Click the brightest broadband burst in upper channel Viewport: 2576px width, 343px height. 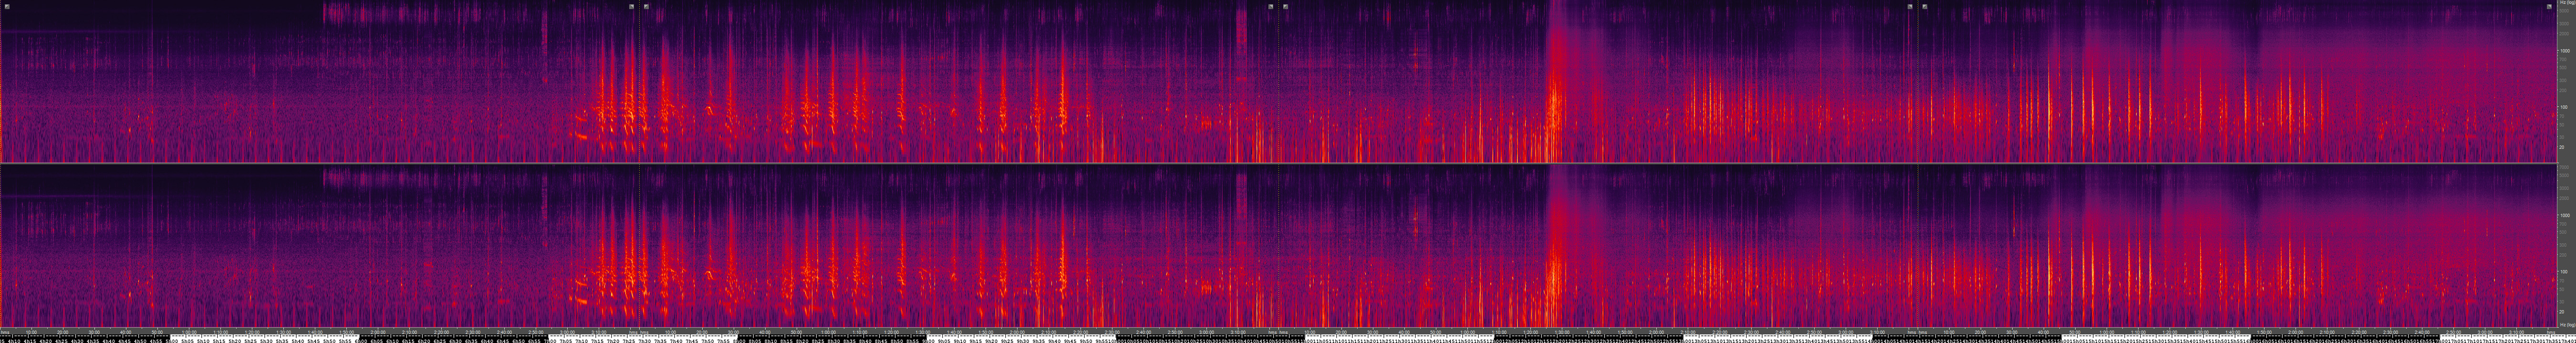pyautogui.click(x=1554, y=100)
